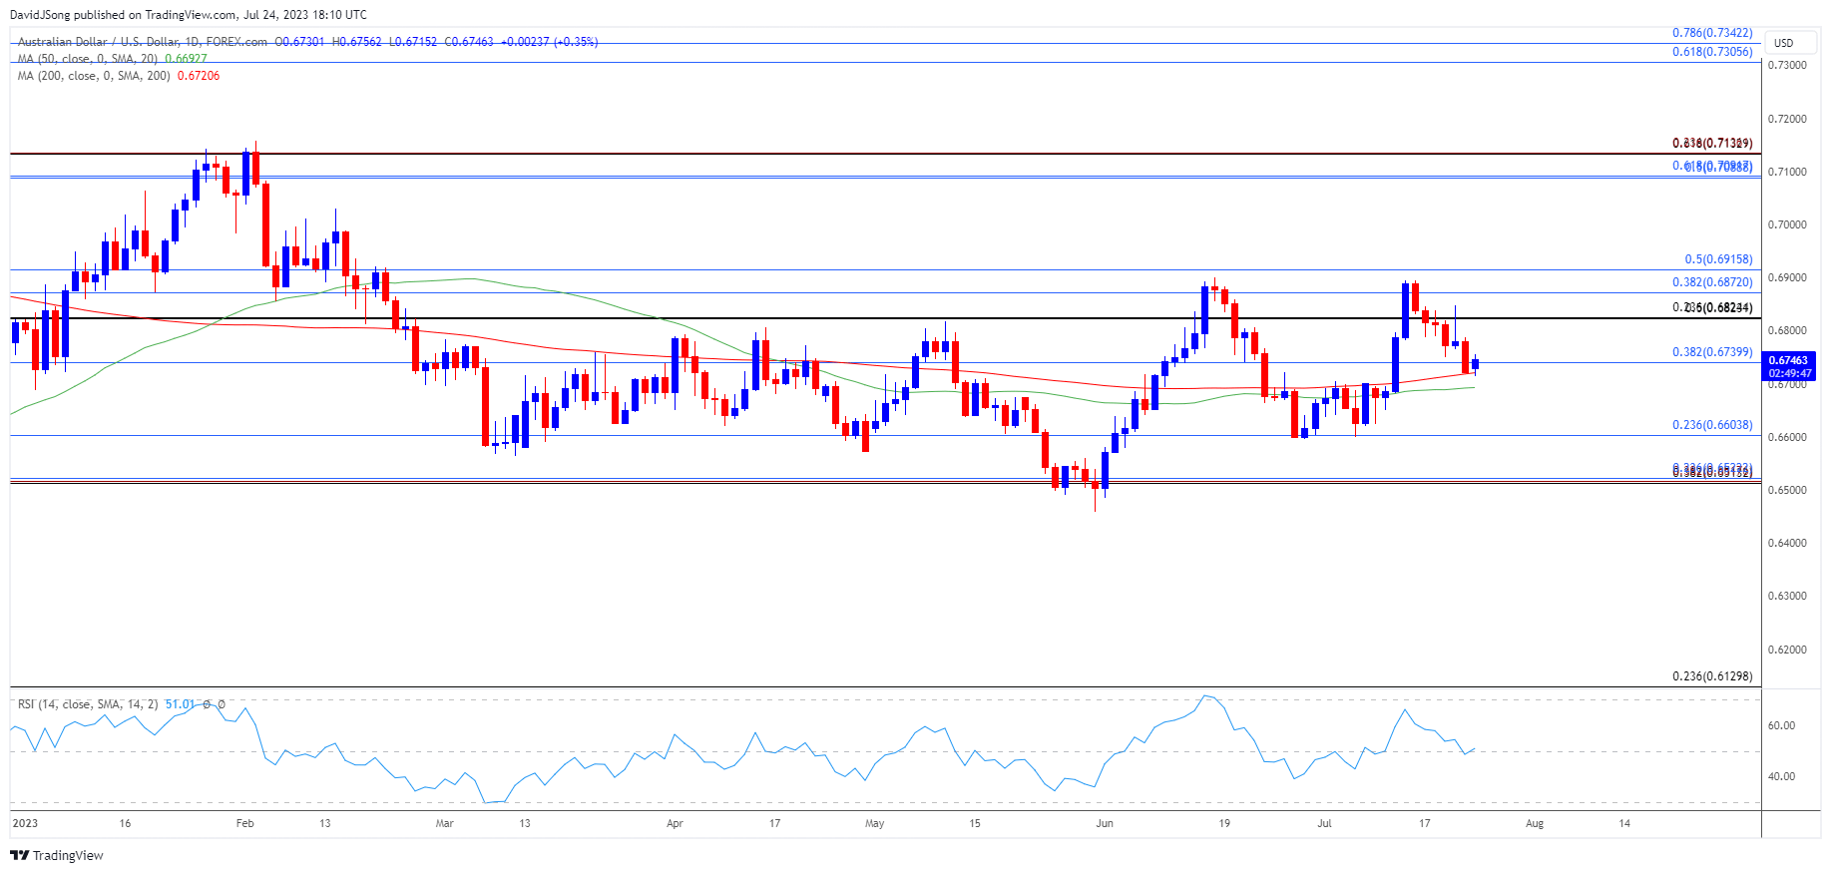Click the 0.67206 value of the 200 MA
The image size is (1831, 873).
199,76
